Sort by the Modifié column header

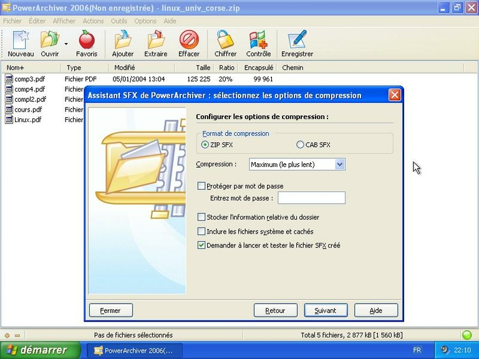pos(142,67)
